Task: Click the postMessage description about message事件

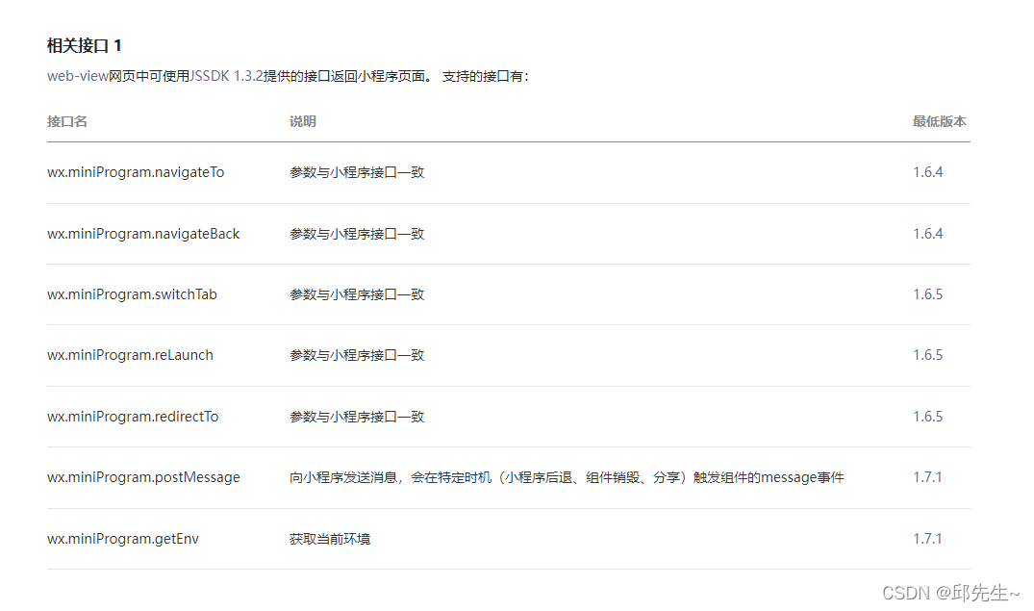Action: (x=567, y=477)
